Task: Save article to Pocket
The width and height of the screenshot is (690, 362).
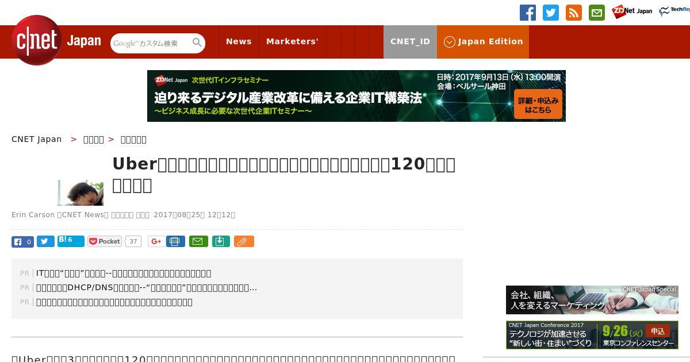Action: click(105, 241)
